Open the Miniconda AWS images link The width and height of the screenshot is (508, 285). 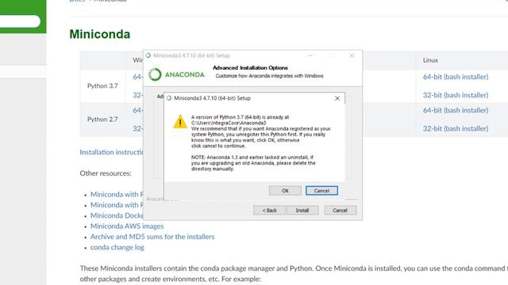coord(127,226)
